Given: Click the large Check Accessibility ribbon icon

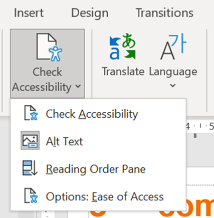Looking at the screenshot, I should [49, 47].
